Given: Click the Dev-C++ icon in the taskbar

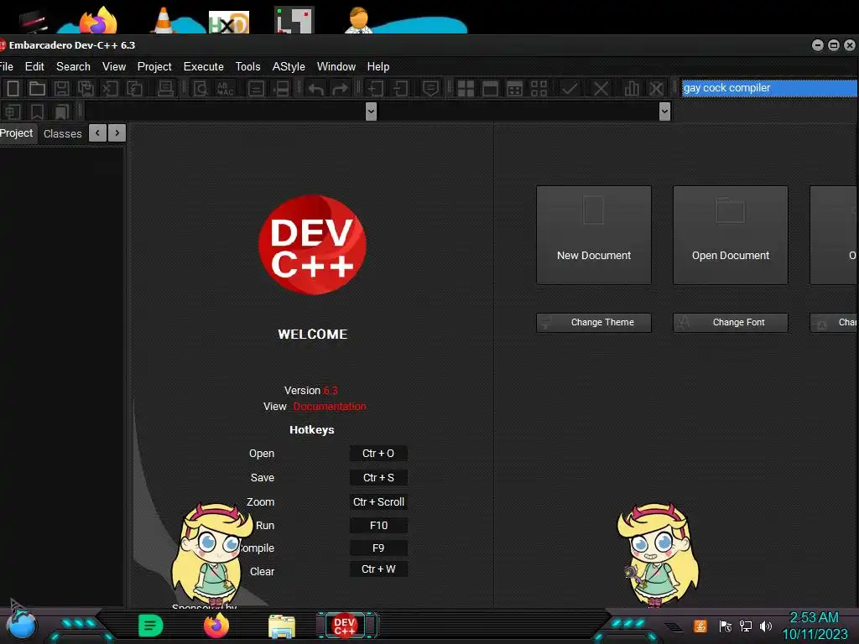Looking at the screenshot, I should coord(345,626).
